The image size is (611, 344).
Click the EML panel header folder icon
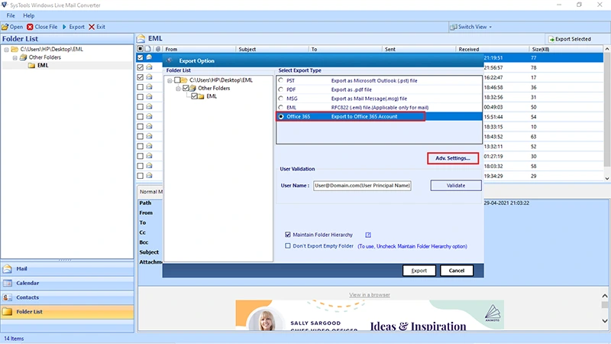141,38
